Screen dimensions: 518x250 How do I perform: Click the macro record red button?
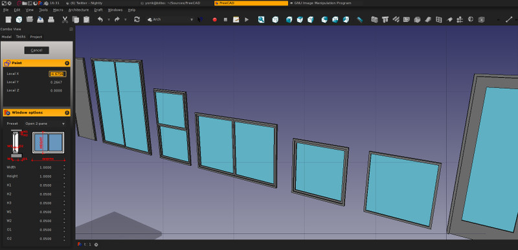coord(215,20)
